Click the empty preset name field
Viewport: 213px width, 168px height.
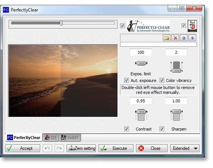158,44
